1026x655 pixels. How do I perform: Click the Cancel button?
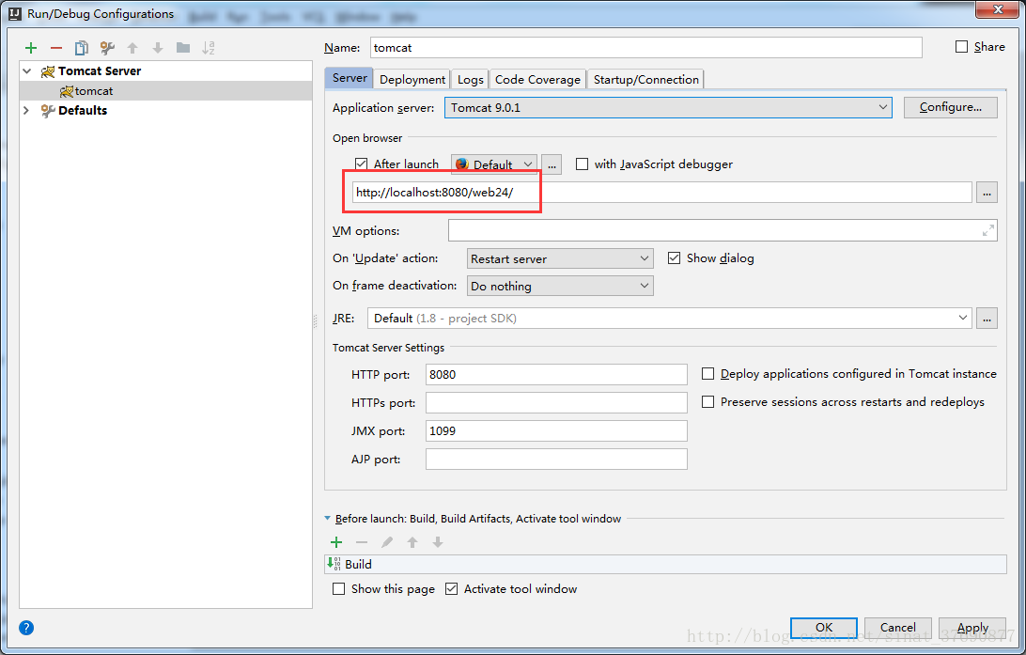[898, 628]
